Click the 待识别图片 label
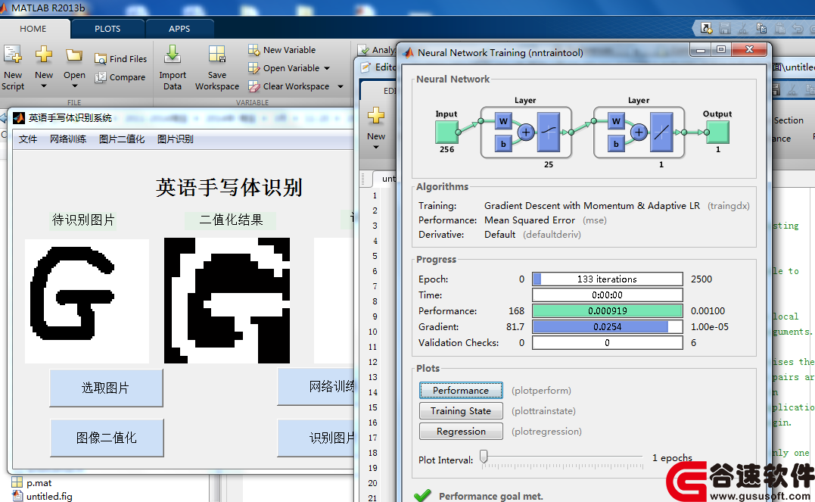The image size is (815, 502). tap(83, 220)
